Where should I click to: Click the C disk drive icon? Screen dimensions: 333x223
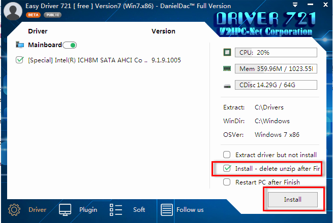point(227,86)
